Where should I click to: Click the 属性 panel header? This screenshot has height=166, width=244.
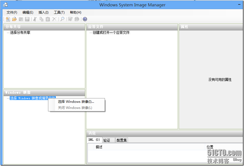(211, 27)
